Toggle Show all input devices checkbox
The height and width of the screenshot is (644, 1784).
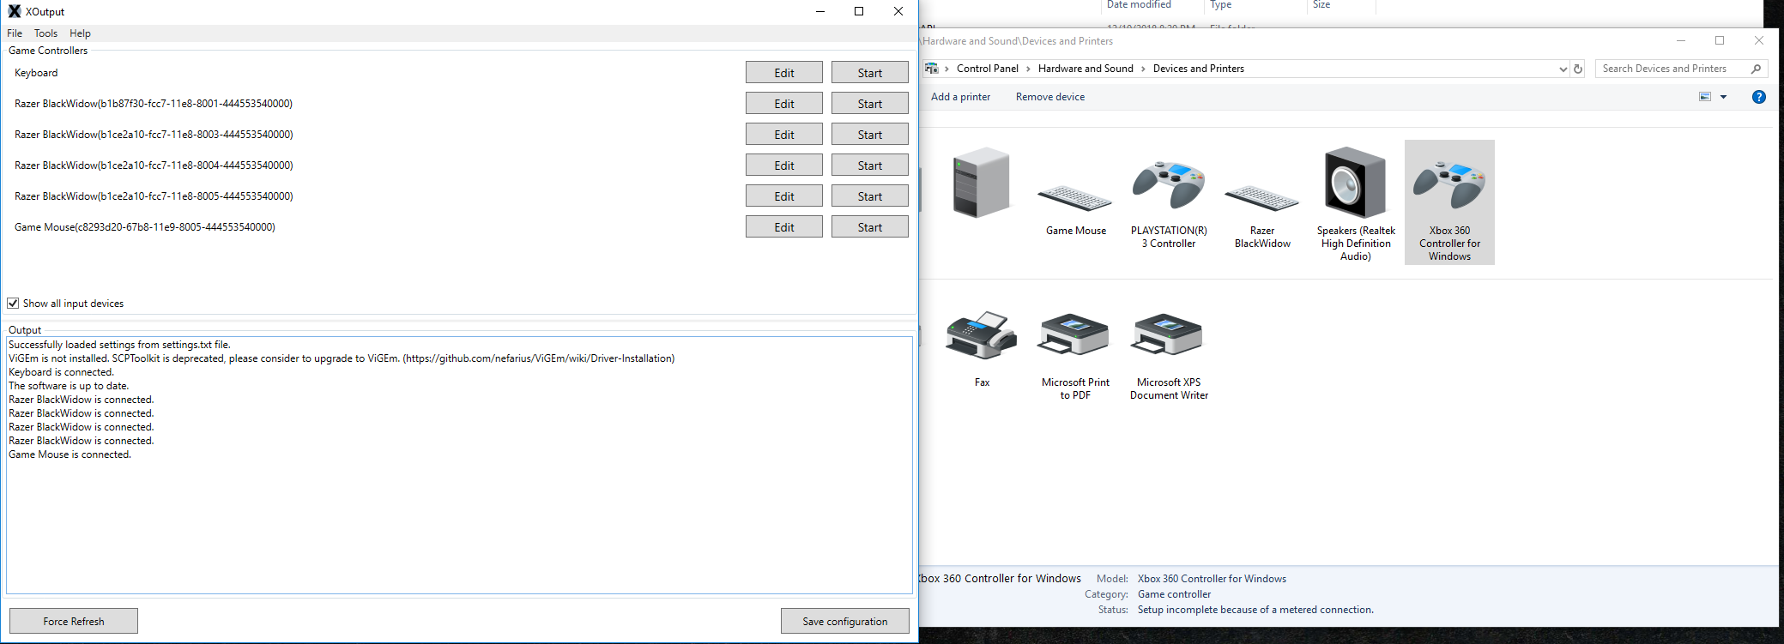(x=13, y=304)
